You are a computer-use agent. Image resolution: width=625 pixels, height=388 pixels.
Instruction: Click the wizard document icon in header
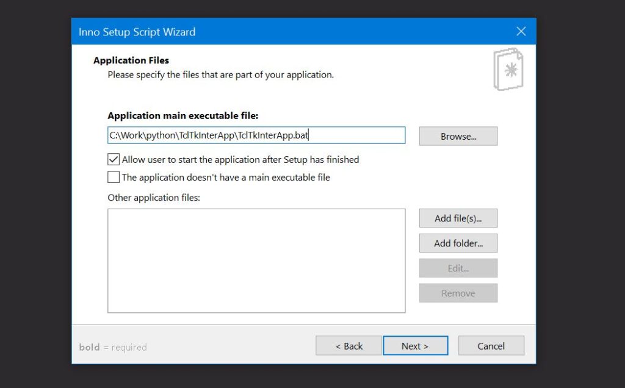[508, 70]
